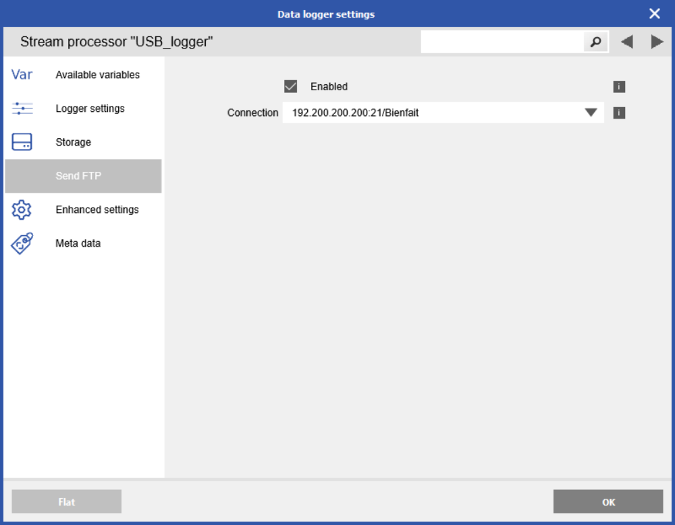Image resolution: width=675 pixels, height=525 pixels.
Task: Click the Meta data tag icon
Action: pyautogui.click(x=22, y=243)
